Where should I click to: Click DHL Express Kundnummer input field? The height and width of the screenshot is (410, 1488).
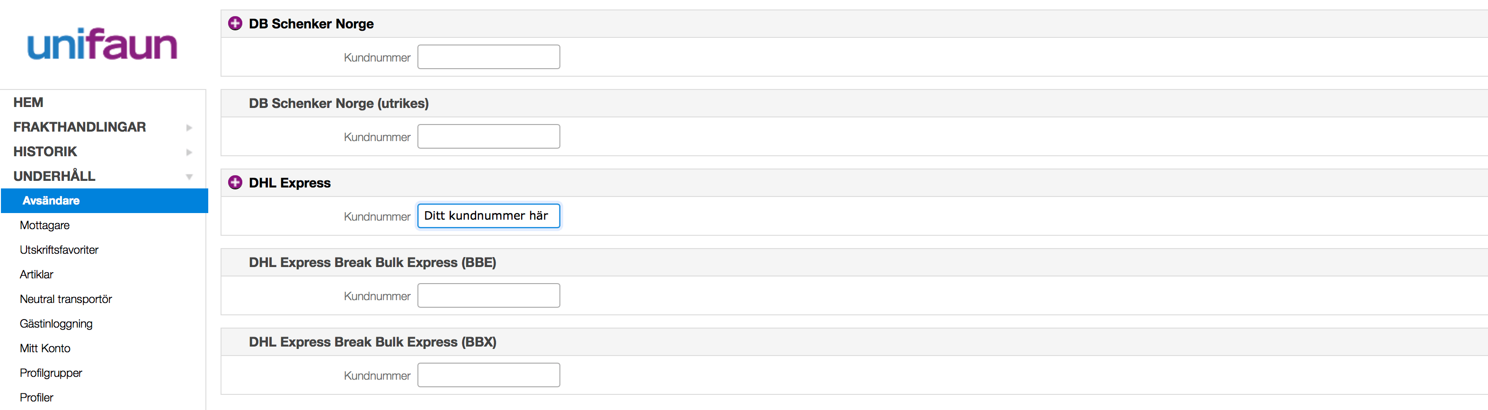tap(489, 216)
